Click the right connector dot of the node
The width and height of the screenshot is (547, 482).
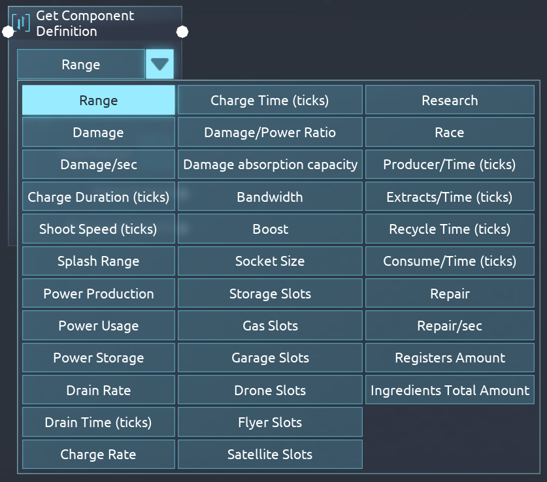coord(182,32)
